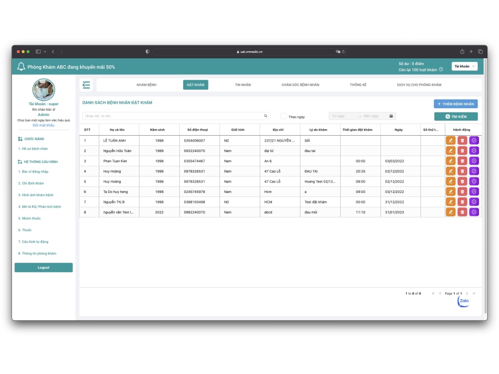Edit Nguyễn Thị B booking pencil icon
The image size is (499, 374).
450,202
